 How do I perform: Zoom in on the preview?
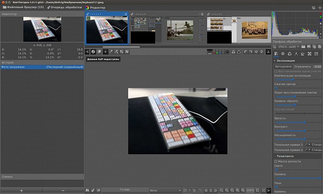click(x=227, y=190)
